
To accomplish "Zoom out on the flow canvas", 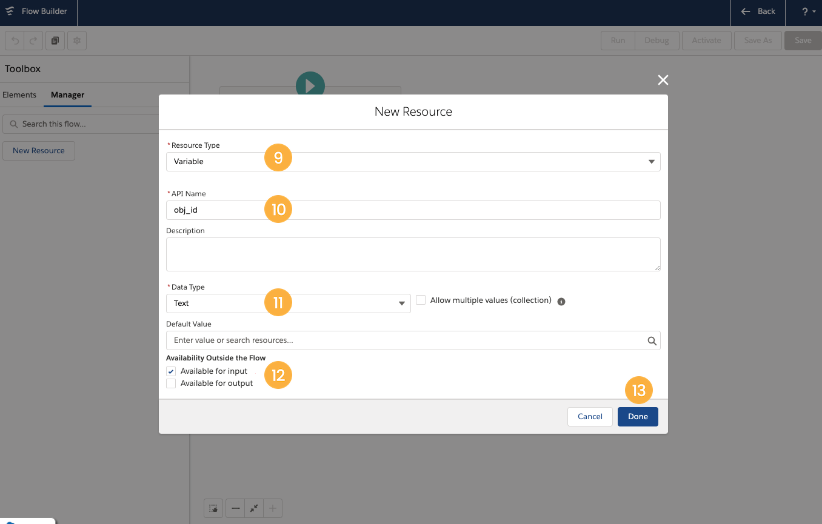I will pos(235,508).
